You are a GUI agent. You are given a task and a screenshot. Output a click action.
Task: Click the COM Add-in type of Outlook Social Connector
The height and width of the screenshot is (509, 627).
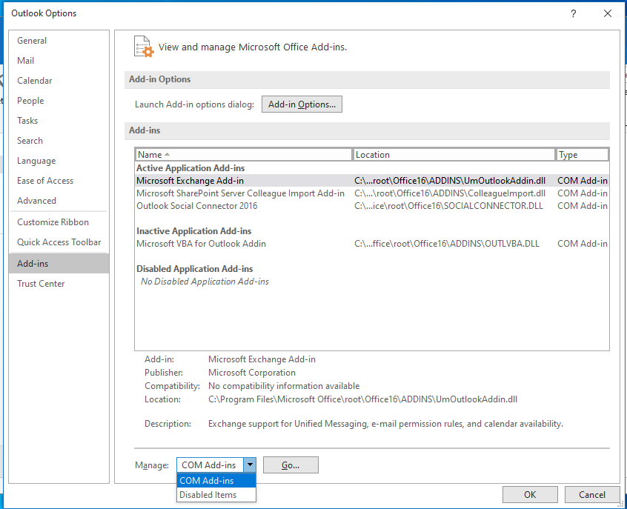[x=583, y=206]
